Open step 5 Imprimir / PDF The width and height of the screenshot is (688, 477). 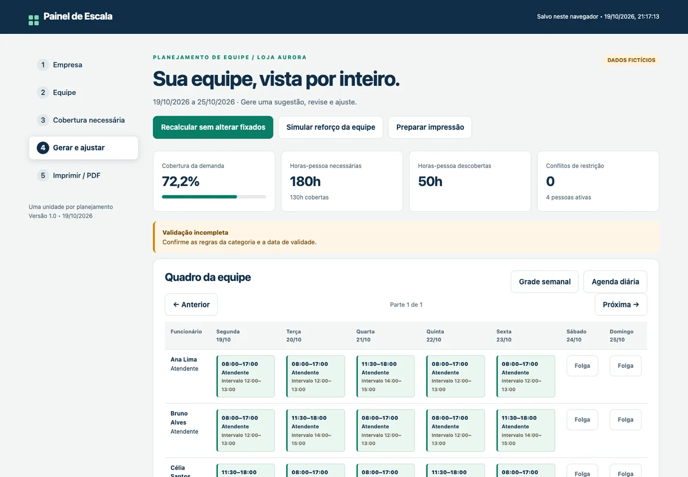pyautogui.click(x=83, y=175)
